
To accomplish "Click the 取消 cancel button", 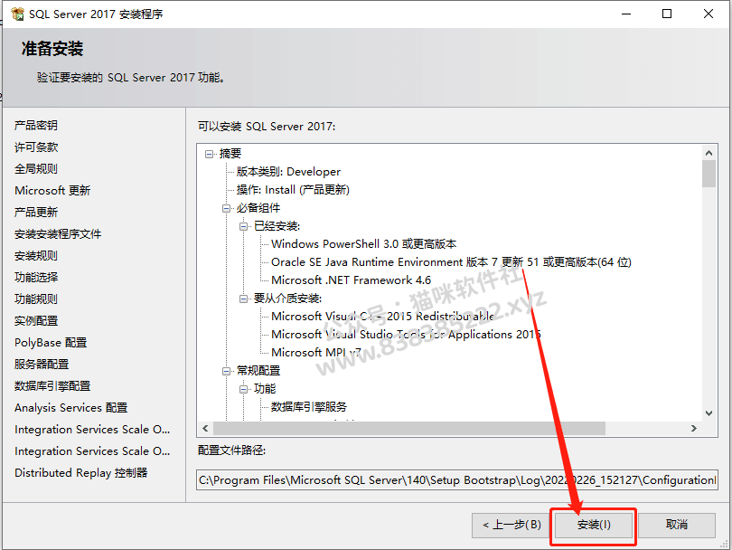I will [x=677, y=526].
